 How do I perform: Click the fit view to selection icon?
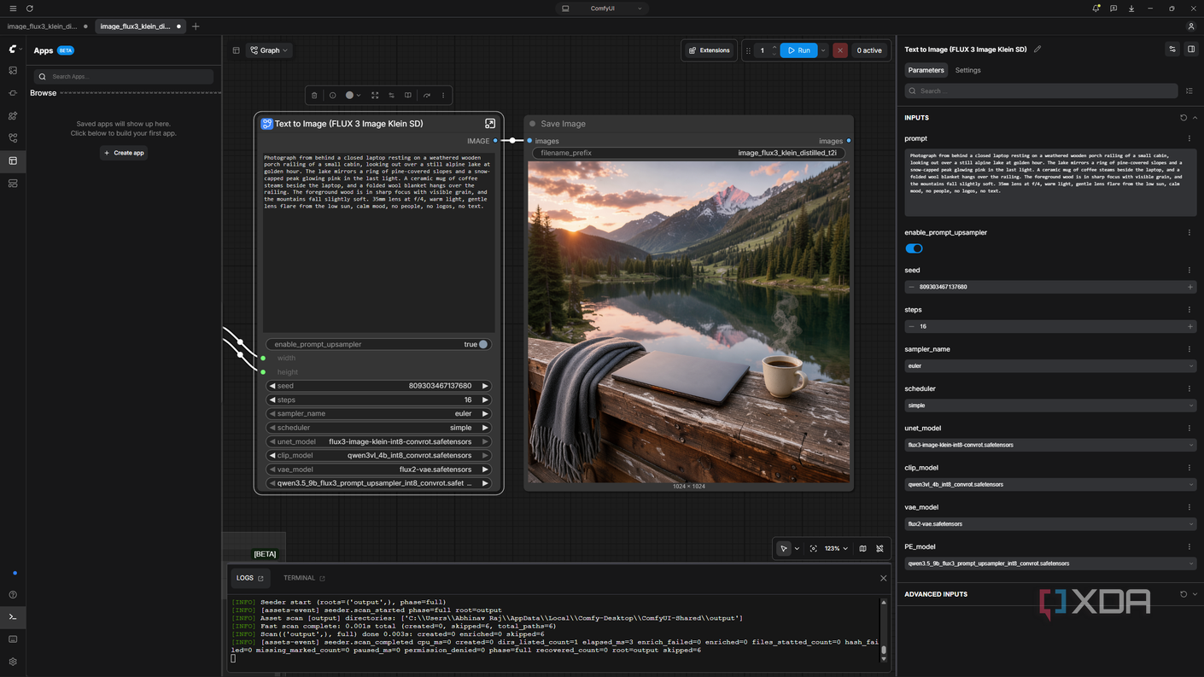(814, 549)
